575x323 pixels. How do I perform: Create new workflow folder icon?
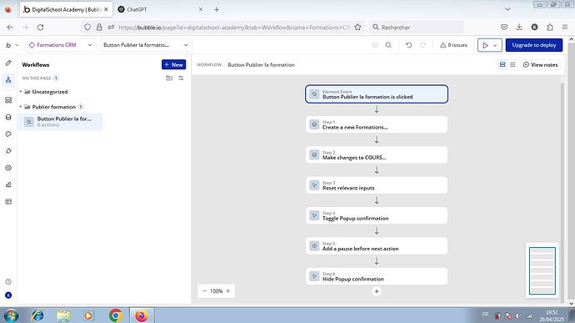coord(169,78)
